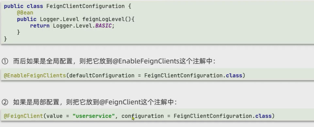Click the local configuration heading text
314x127 pixels.
95,102
